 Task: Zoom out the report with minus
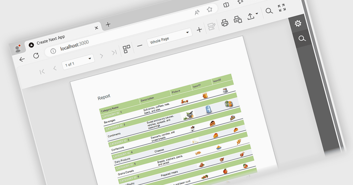click(x=140, y=45)
